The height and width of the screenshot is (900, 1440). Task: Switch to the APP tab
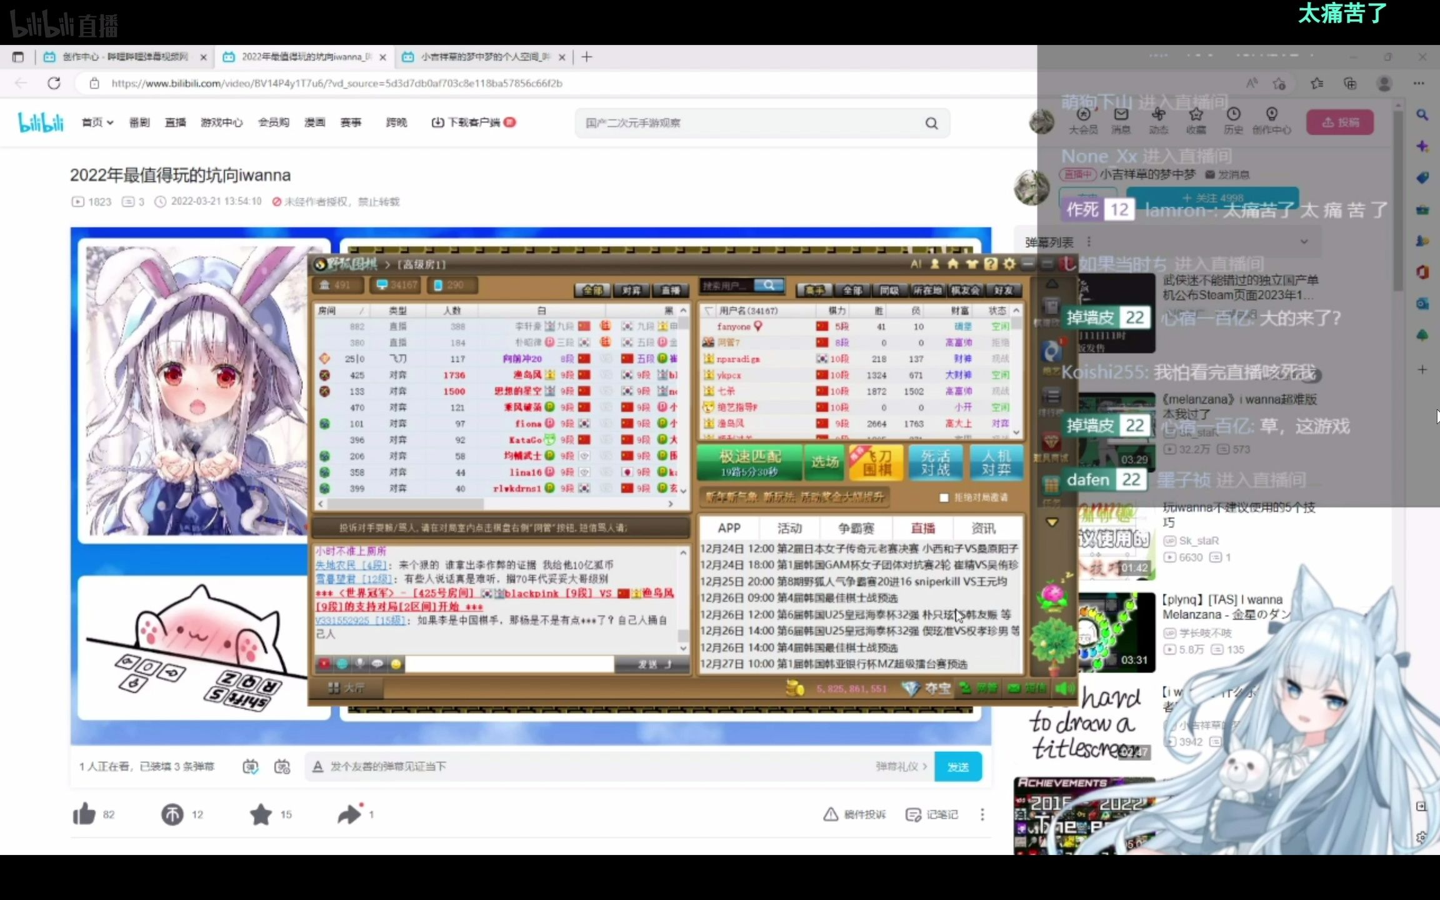[x=729, y=528]
